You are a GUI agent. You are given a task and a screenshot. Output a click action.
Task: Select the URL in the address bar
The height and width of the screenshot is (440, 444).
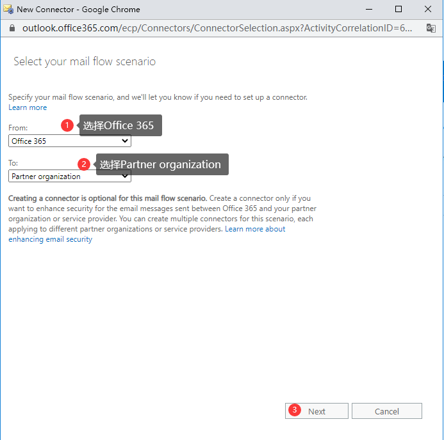(x=217, y=28)
